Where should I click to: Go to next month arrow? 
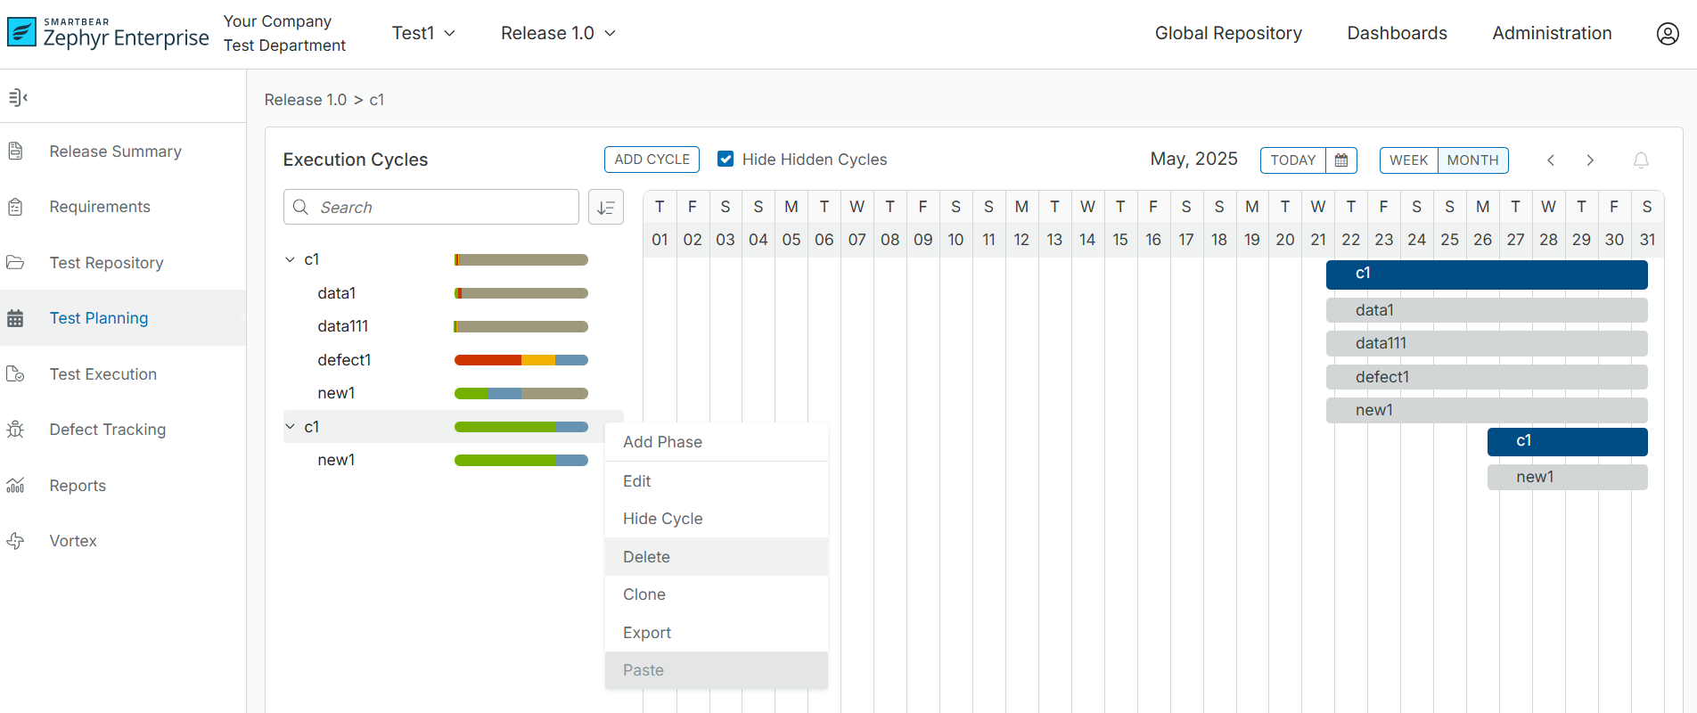1590,160
